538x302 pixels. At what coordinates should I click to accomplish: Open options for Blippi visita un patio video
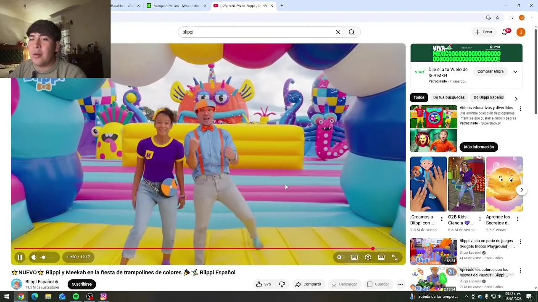click(x=520, y=242)
